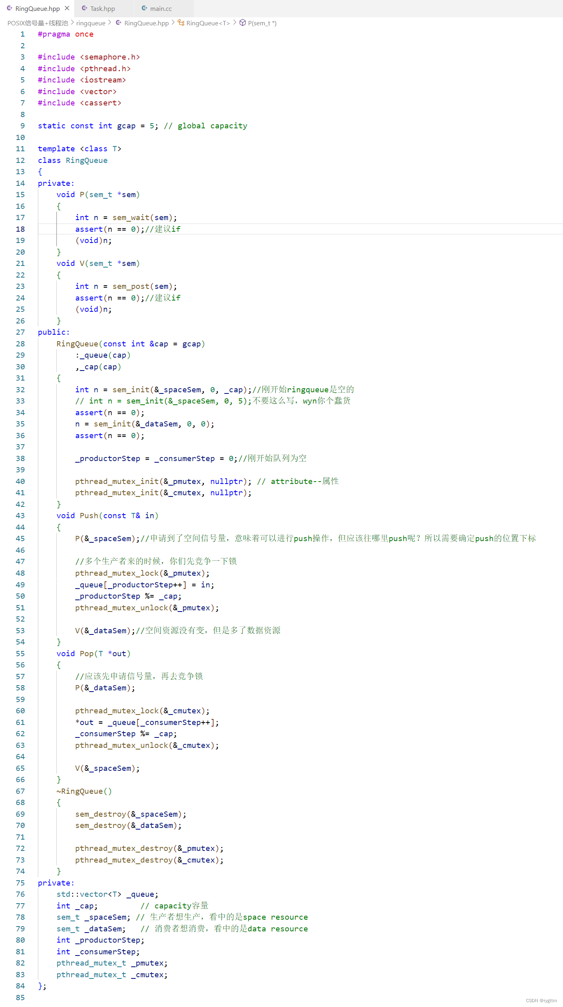The image size is (563, 1007).
Task: Click 'int _cap;' member declaration
Action: (77, 906)
